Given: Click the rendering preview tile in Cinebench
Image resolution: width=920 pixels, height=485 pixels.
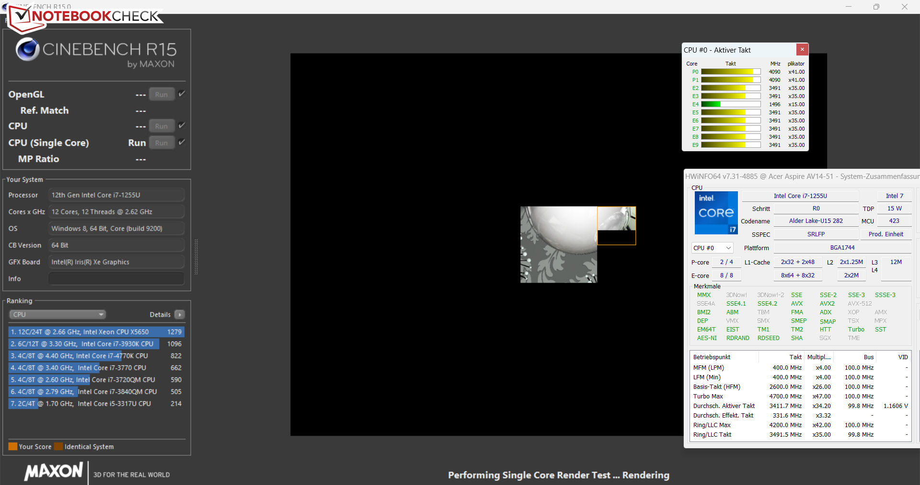Looking at the screenshot, I should (616, 225).
